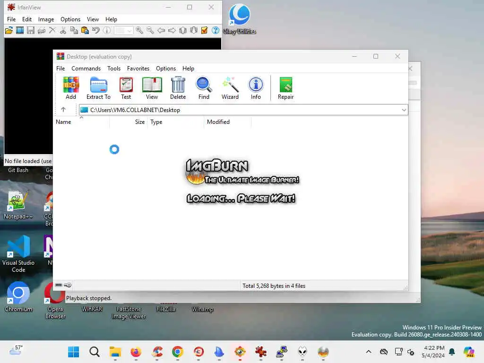
Task: Open the WinRAR Tools menu
Action: (x=114, y=69)
